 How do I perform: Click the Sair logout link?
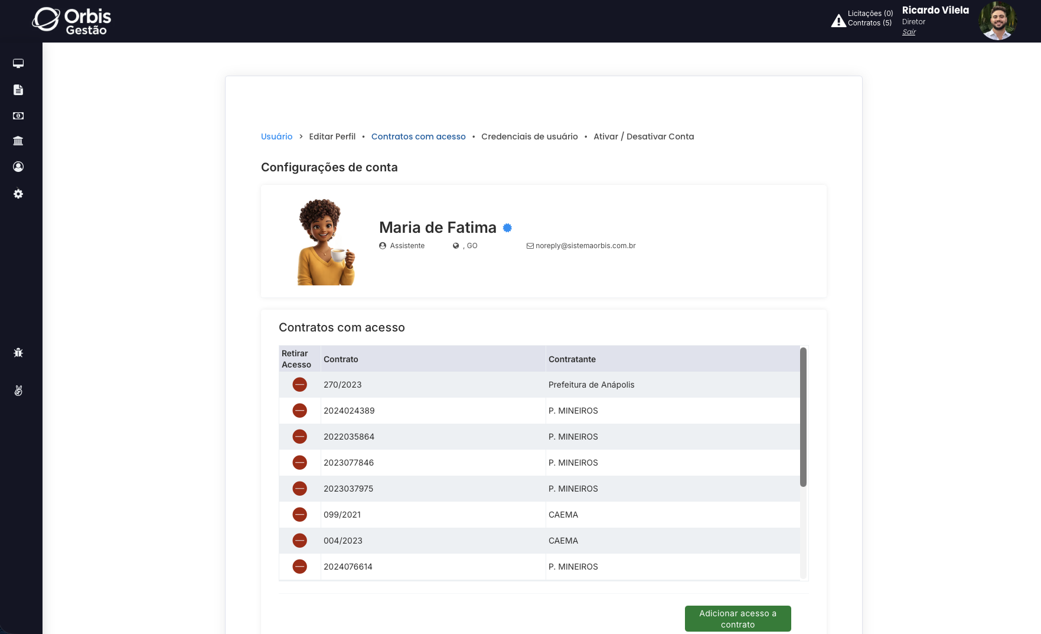(x=909, y=31)
